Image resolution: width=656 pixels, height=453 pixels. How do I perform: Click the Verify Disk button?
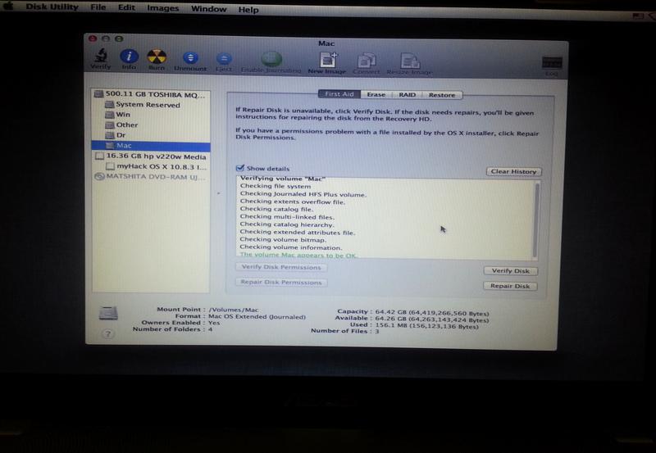(510, 271)
